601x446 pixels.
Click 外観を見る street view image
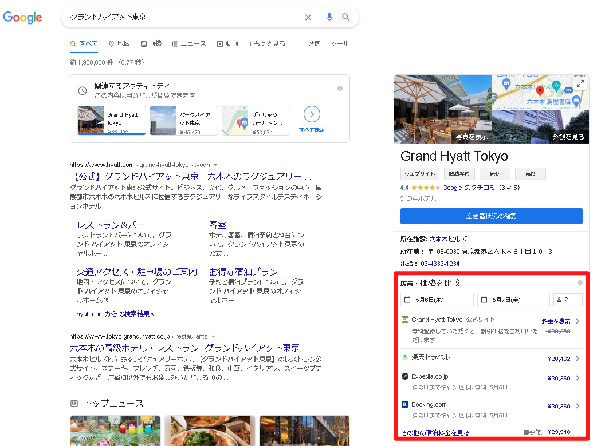click(x=540, y=126)
